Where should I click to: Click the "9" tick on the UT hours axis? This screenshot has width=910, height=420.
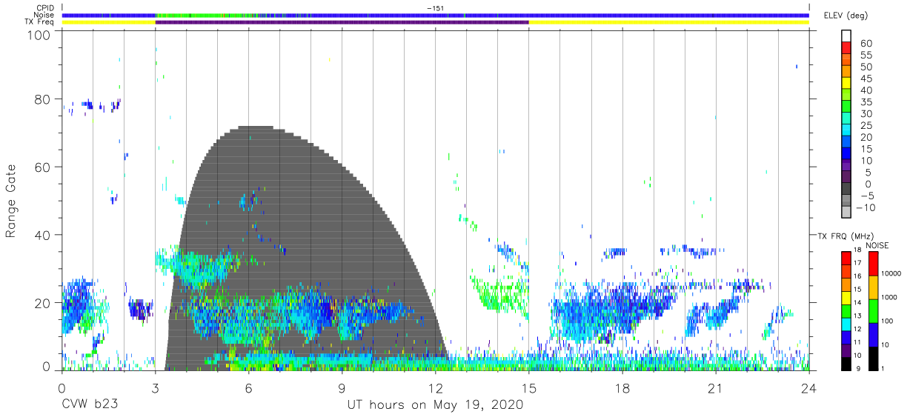pos(342,387)
